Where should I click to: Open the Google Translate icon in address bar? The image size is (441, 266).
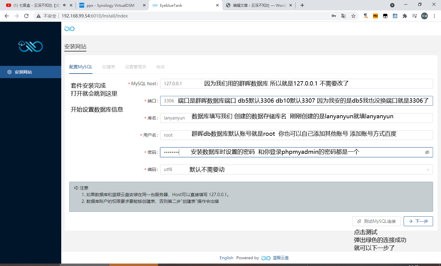[344, 16]
